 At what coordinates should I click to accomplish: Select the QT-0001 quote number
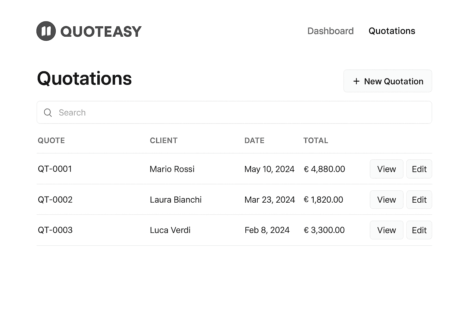pos(55,169)
